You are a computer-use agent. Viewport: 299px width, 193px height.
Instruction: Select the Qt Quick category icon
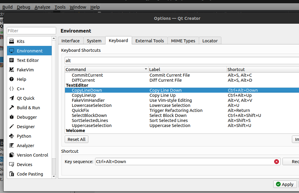[12, 98]
